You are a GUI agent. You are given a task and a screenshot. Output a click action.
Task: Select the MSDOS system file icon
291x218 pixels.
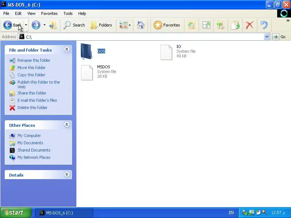pyautogui.click(x=87, y=72)
